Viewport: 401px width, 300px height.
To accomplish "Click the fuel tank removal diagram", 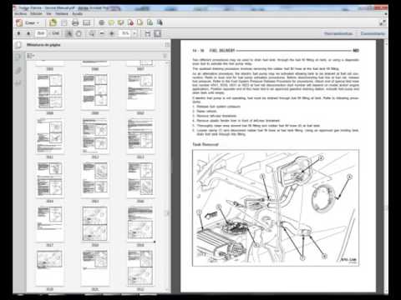I will [276, 207].
